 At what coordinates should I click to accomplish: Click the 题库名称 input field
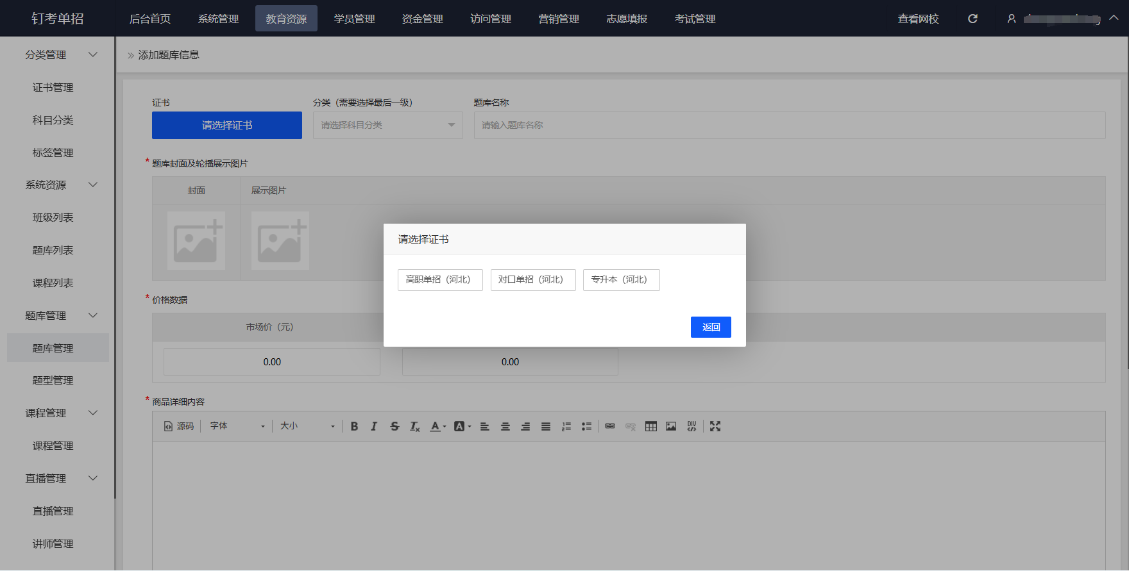pyautogui.click(x=789, y=125)
